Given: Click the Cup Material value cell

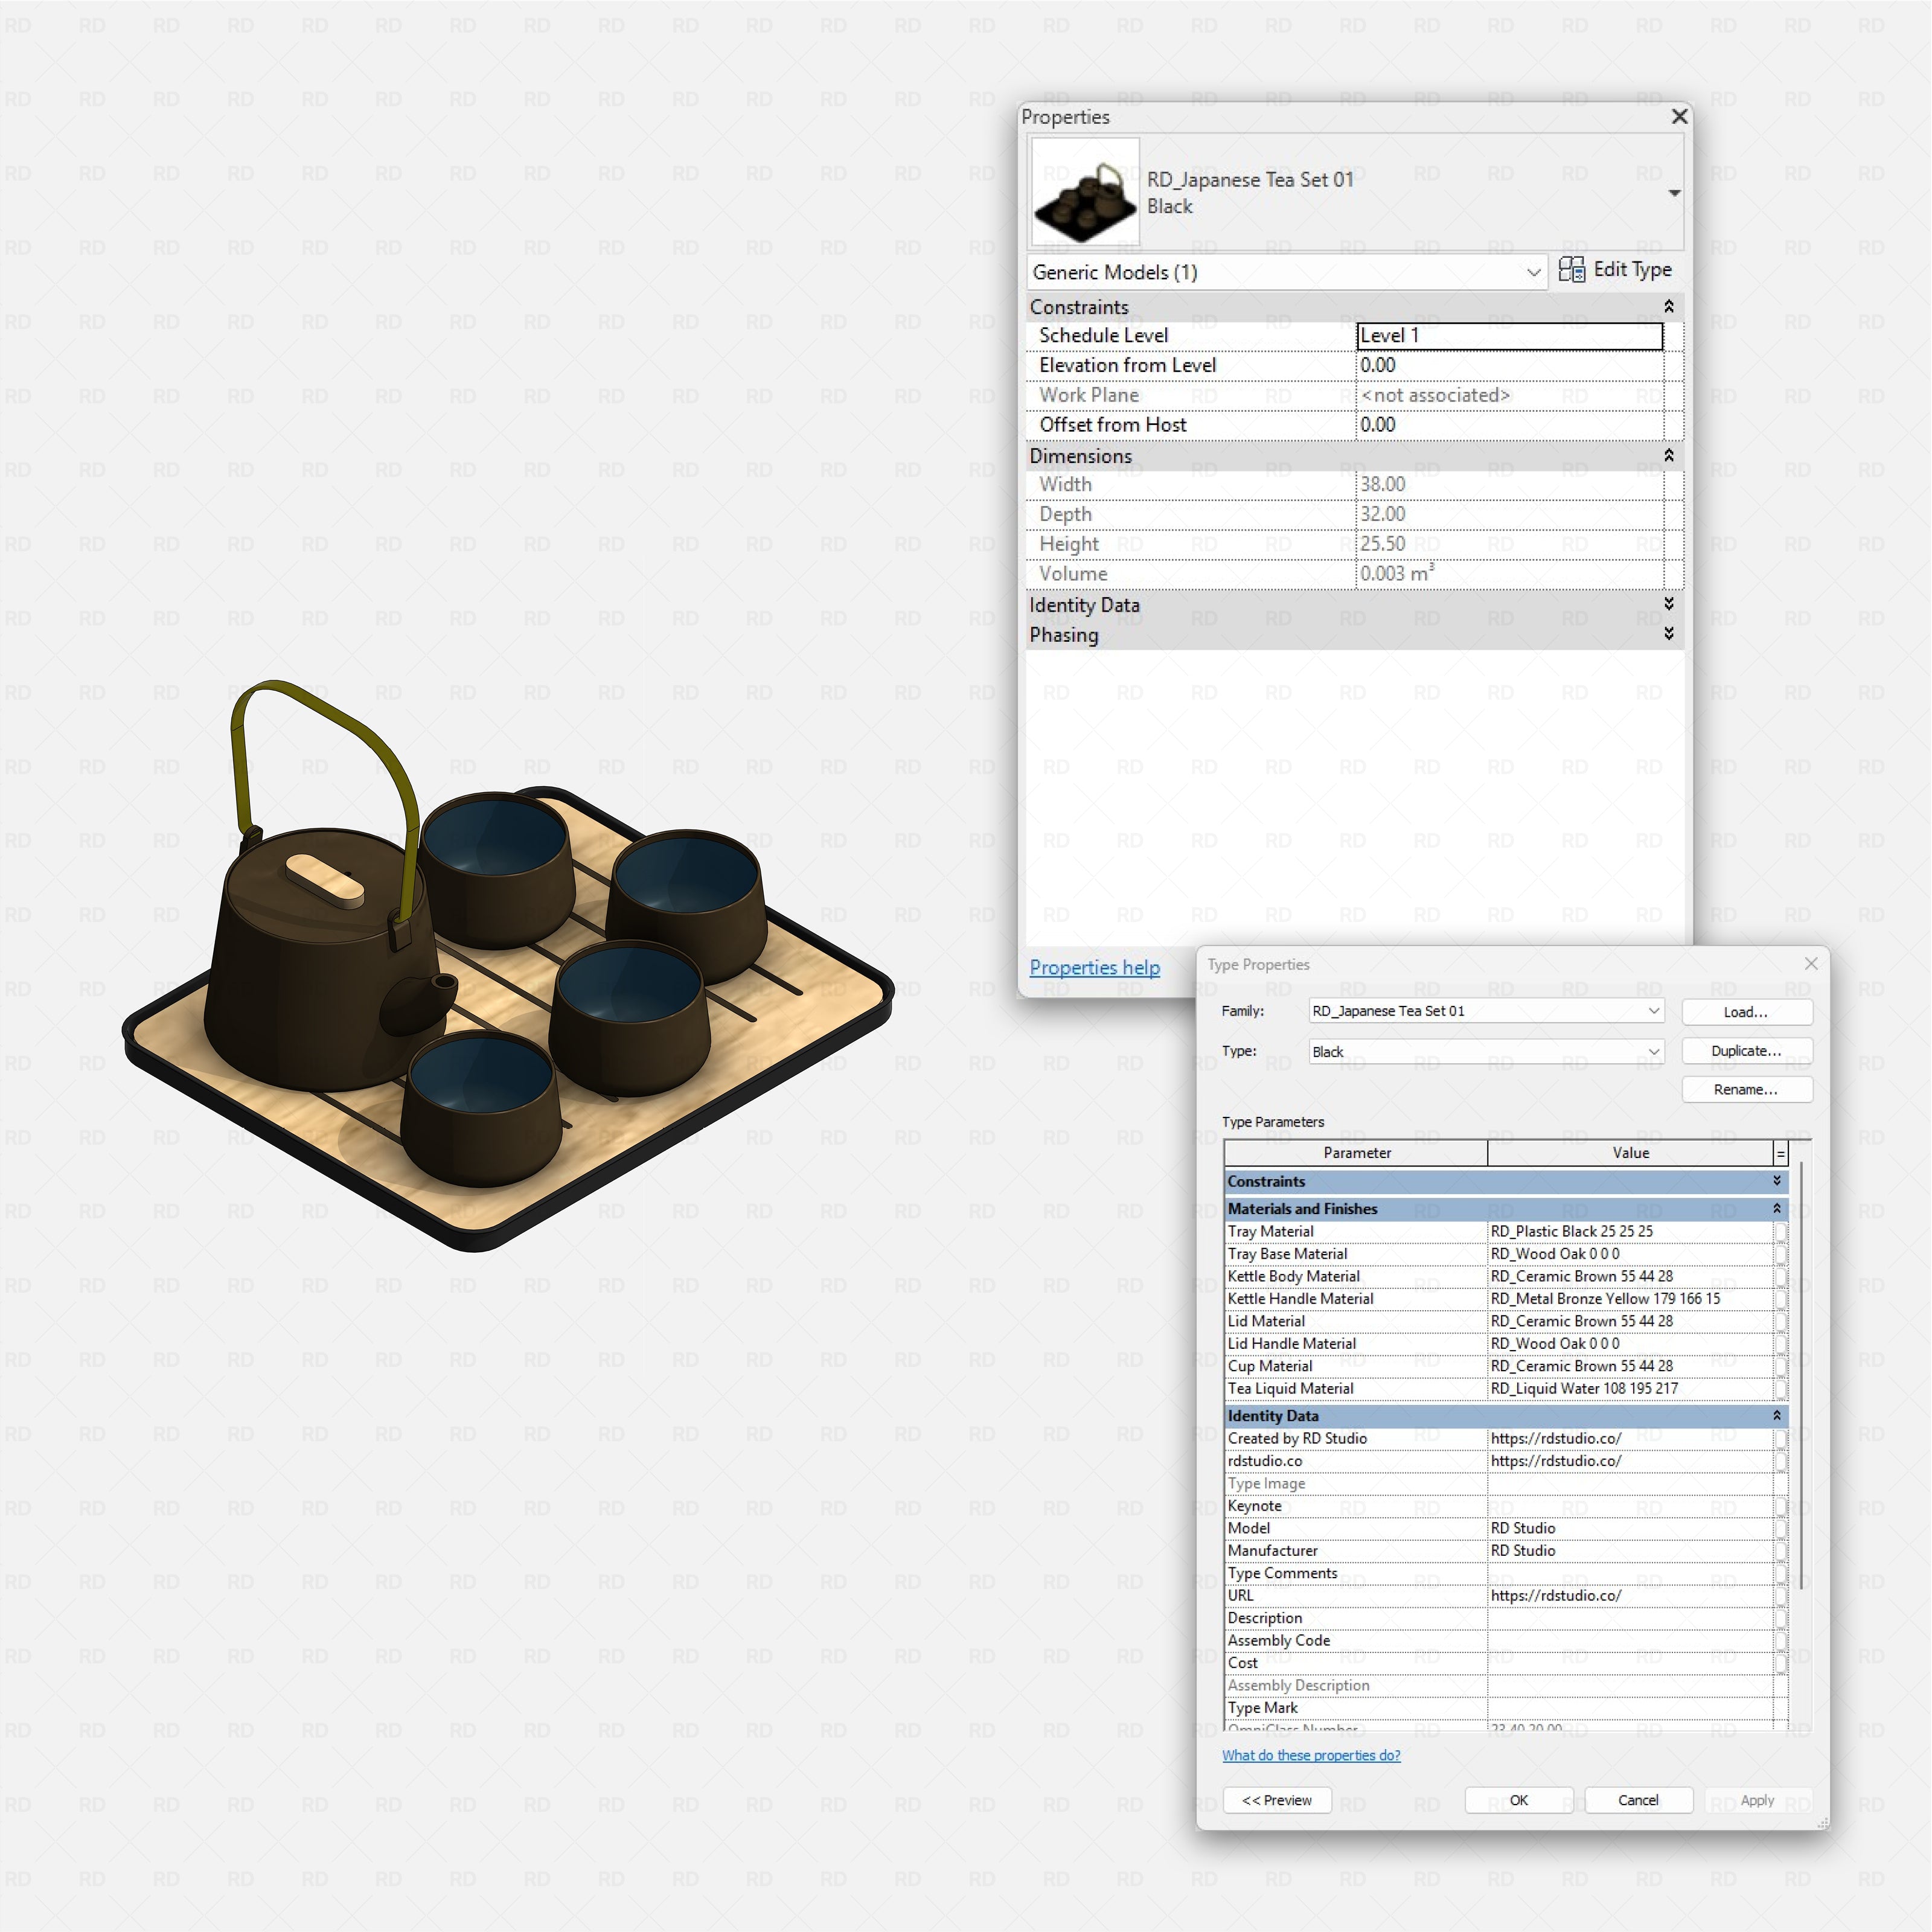Looking at the screenshot, I should 1630,1367.
